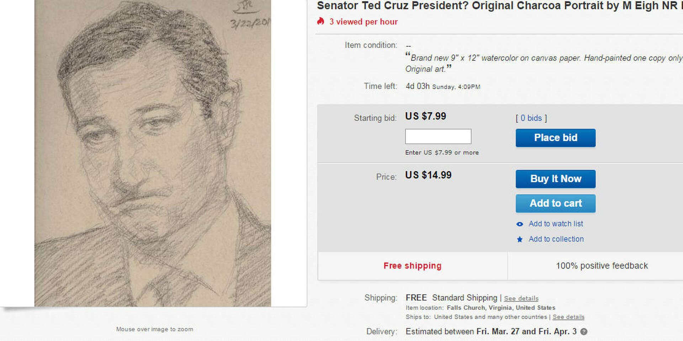Image resolution: width=683 pixels, height=341 pixels.
Task: Open the Add to watch list link
Action: click(556, 224)
